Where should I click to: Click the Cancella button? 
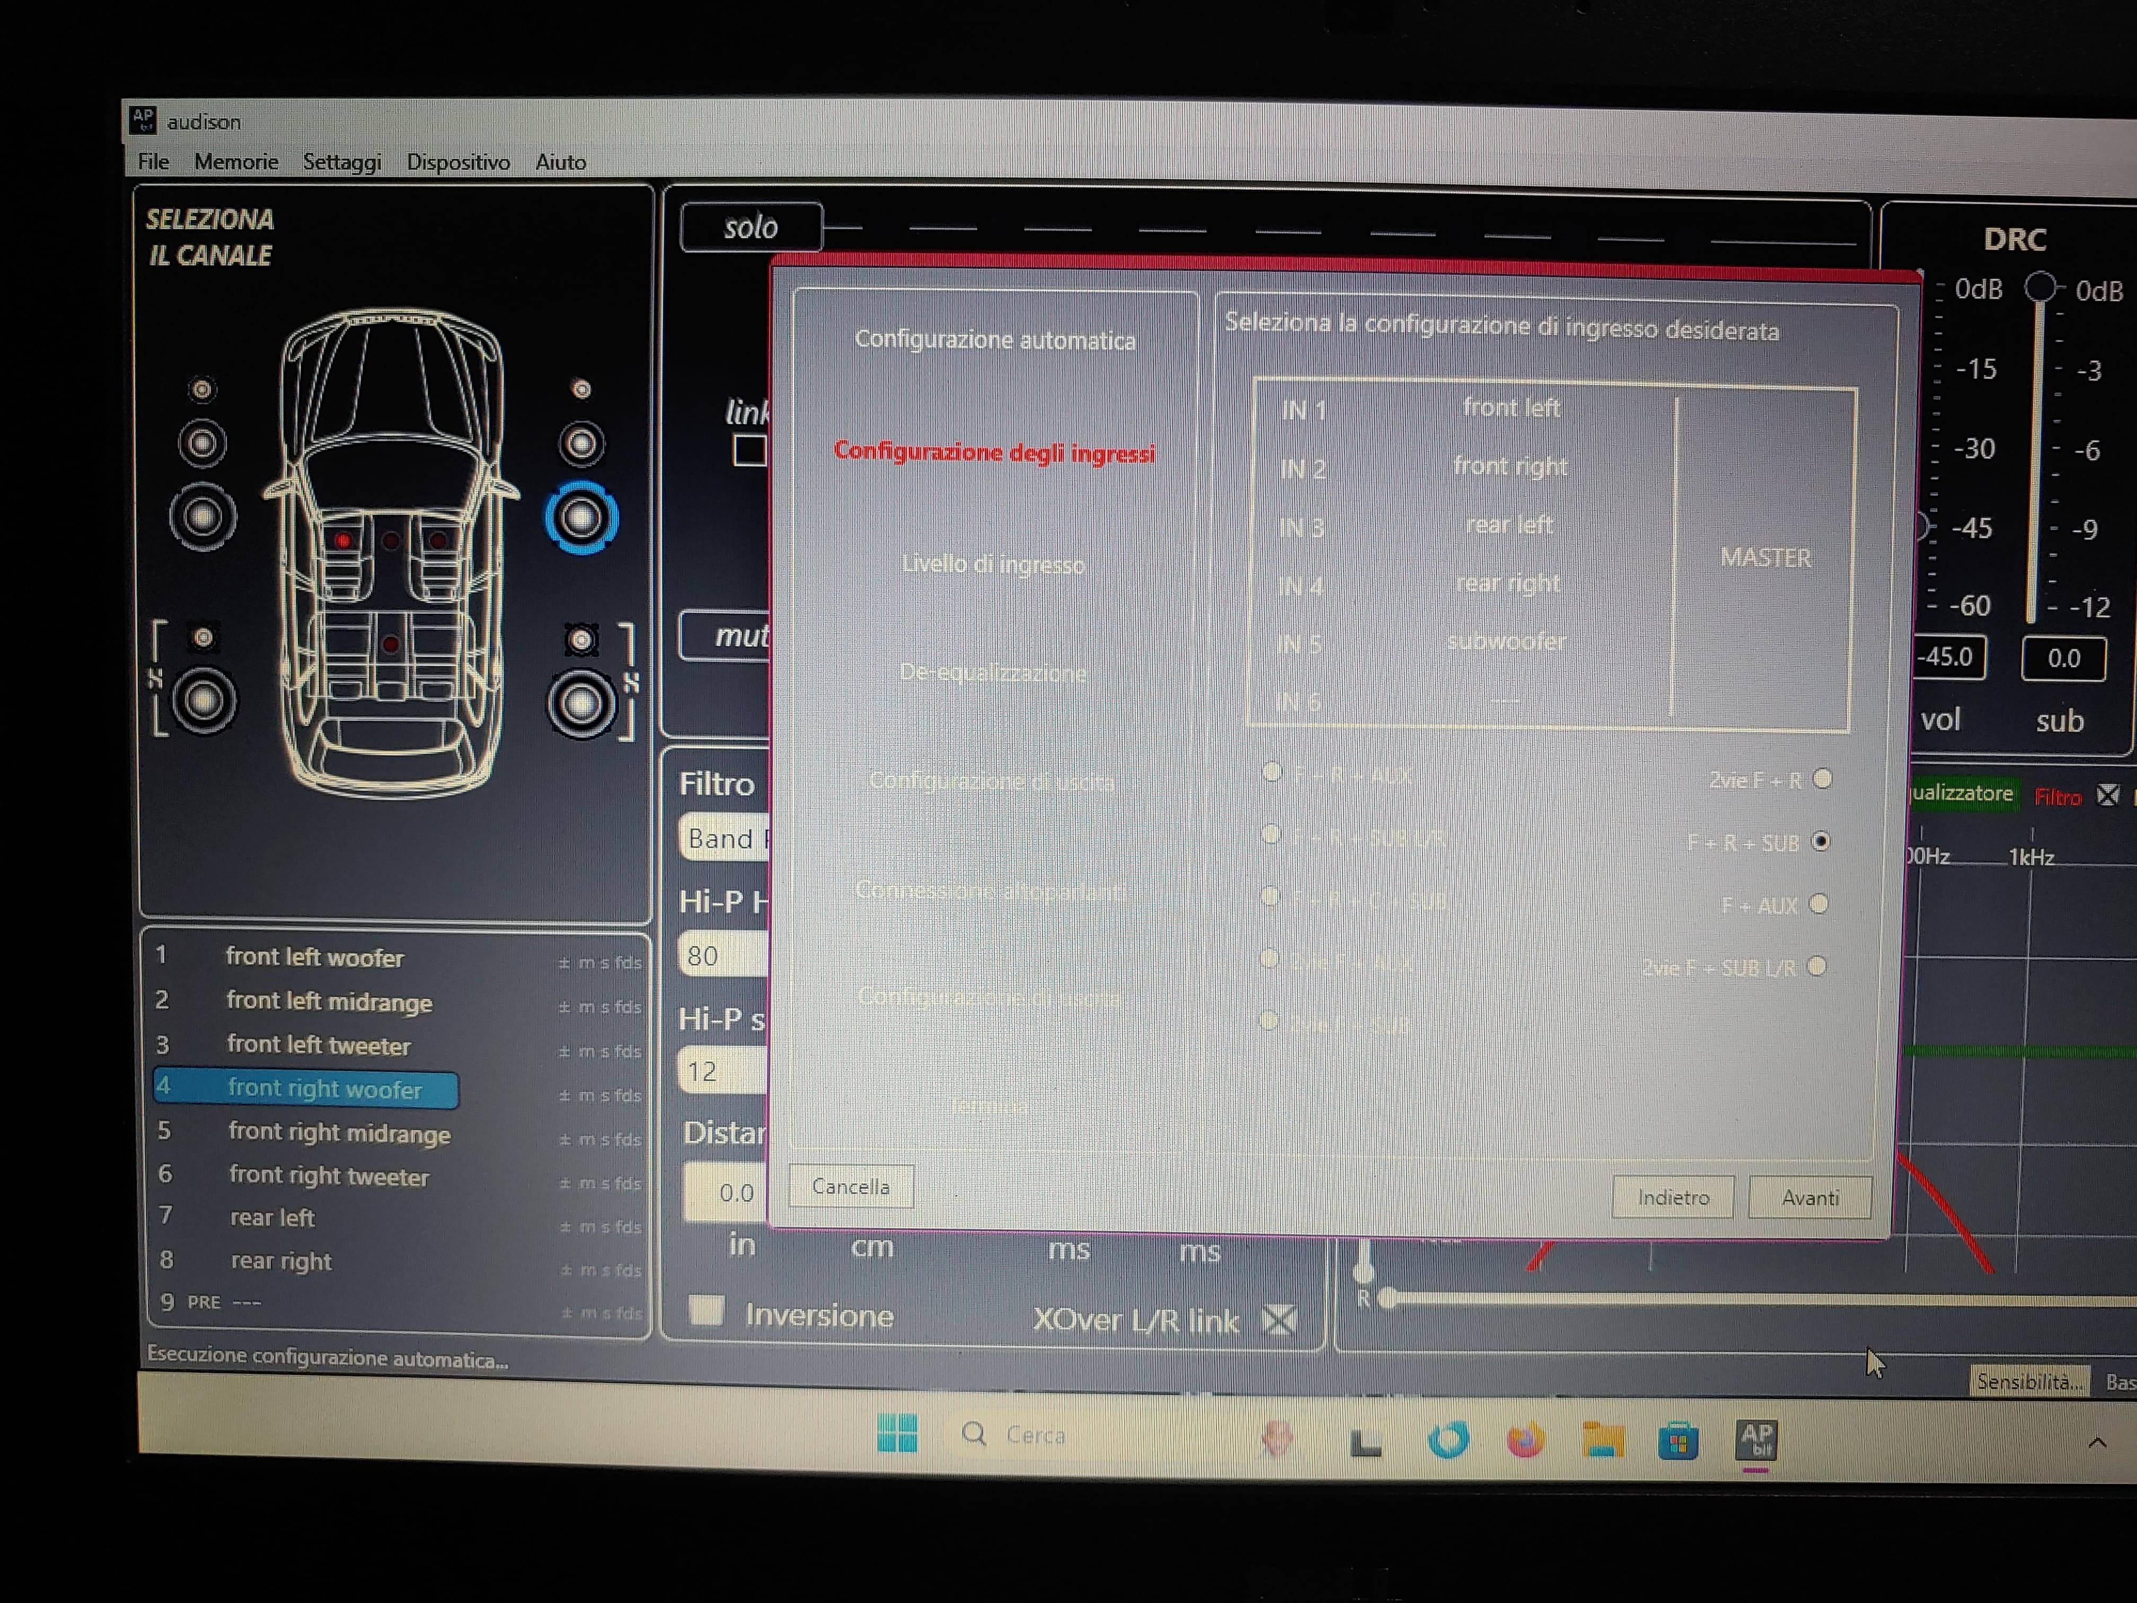click(851, 1186)
